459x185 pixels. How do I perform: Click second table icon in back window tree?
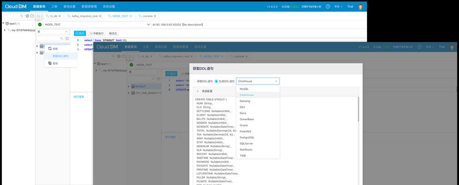point(42,53)
